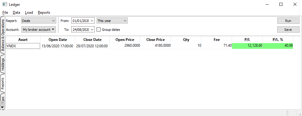Run the report
Screen dimensions: 302x116
coord(288,20)
